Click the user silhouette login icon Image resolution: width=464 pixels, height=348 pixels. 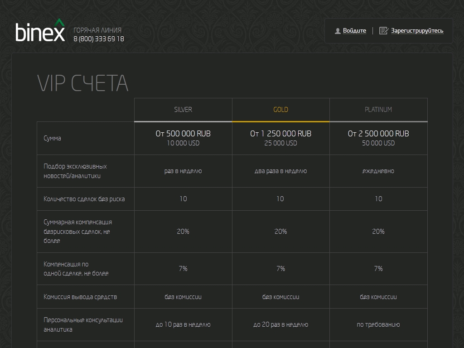(338, 31)
